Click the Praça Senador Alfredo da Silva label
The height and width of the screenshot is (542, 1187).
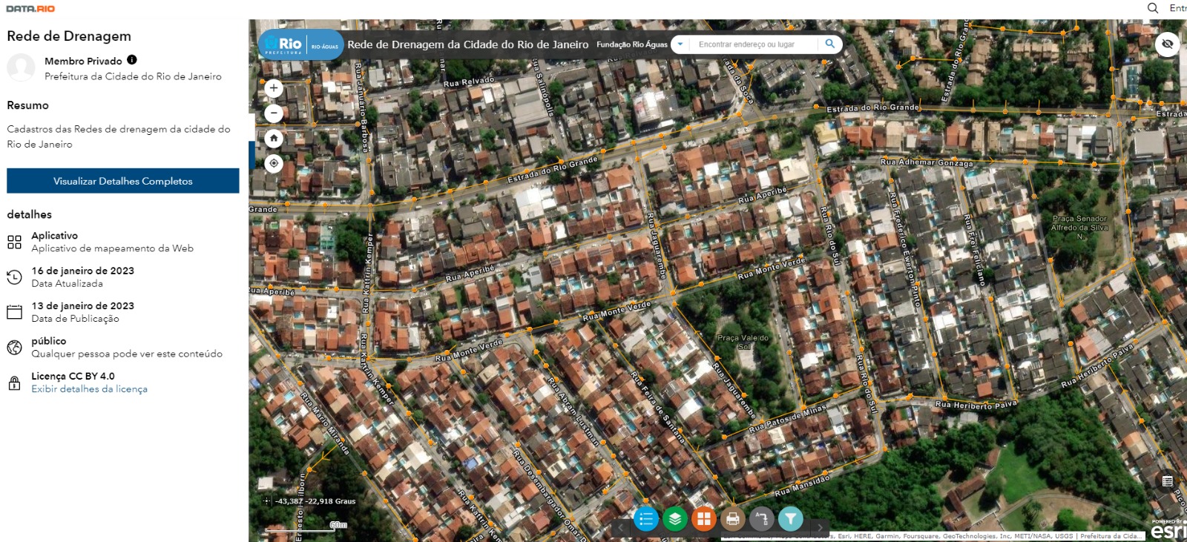[1079, 227]
